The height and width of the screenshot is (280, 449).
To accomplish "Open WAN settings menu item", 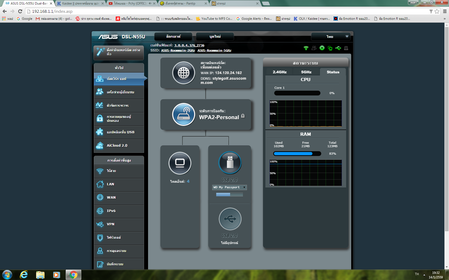I will point(119,198).
